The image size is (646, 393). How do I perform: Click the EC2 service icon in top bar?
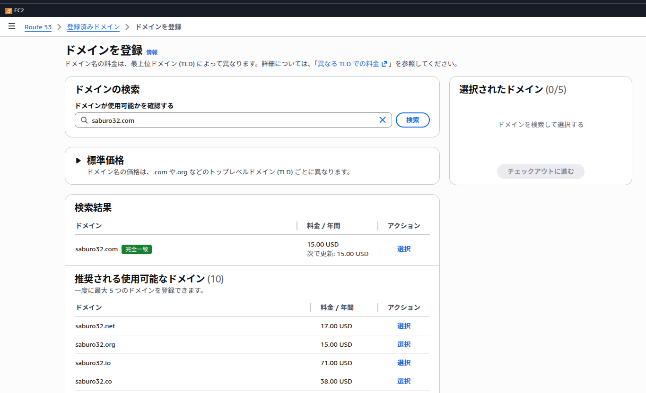pyautogui.click(x=9, y=10)
